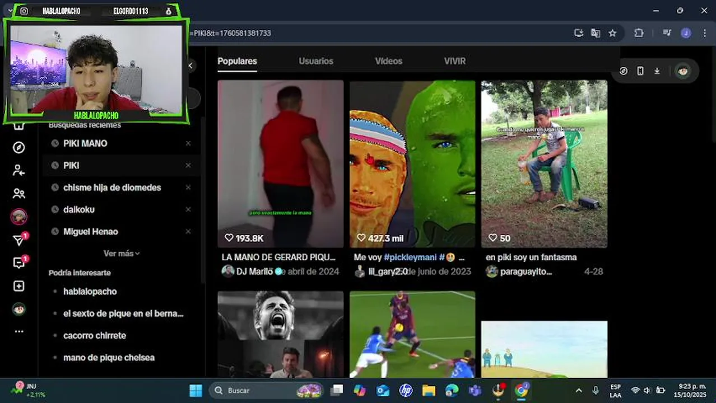716x403 pixels.
Task: Open black-and-white shouting man video thumbnail
Action: pyautogui.click(x=281, y=334)
